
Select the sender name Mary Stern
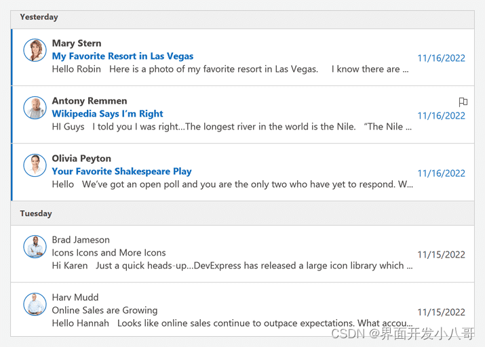77,43
